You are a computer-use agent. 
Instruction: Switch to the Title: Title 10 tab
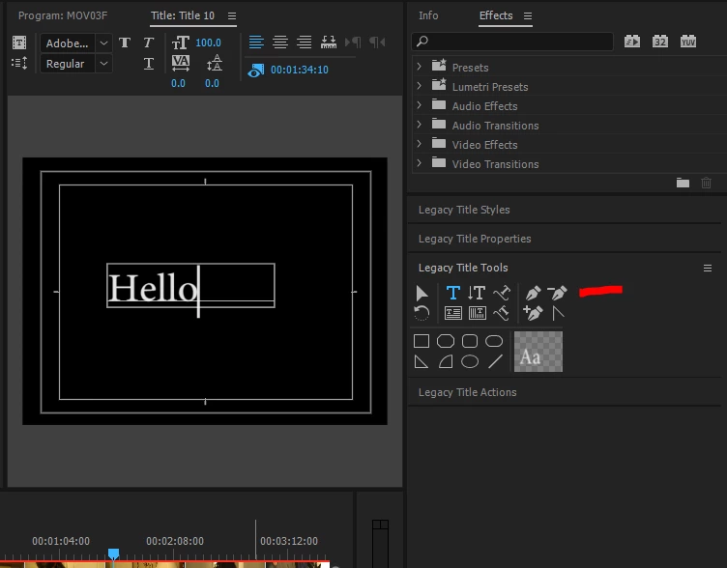183,15
